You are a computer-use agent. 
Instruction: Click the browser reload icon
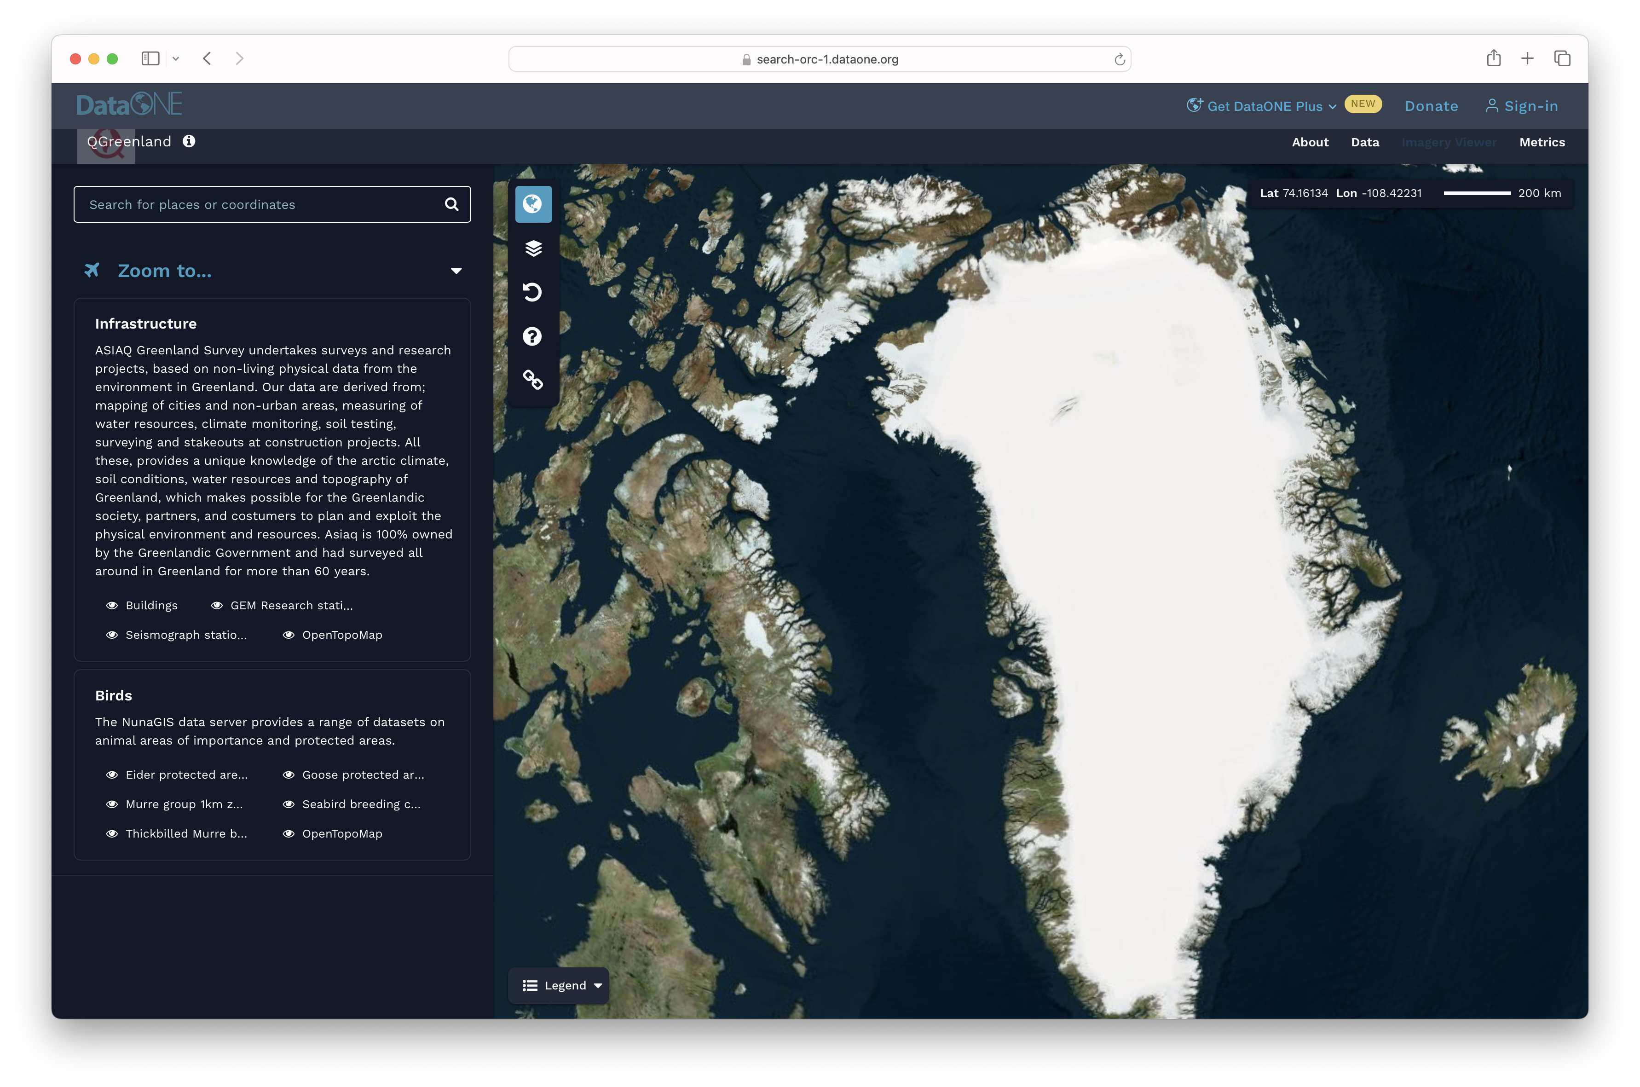[x=1119, y=60]
